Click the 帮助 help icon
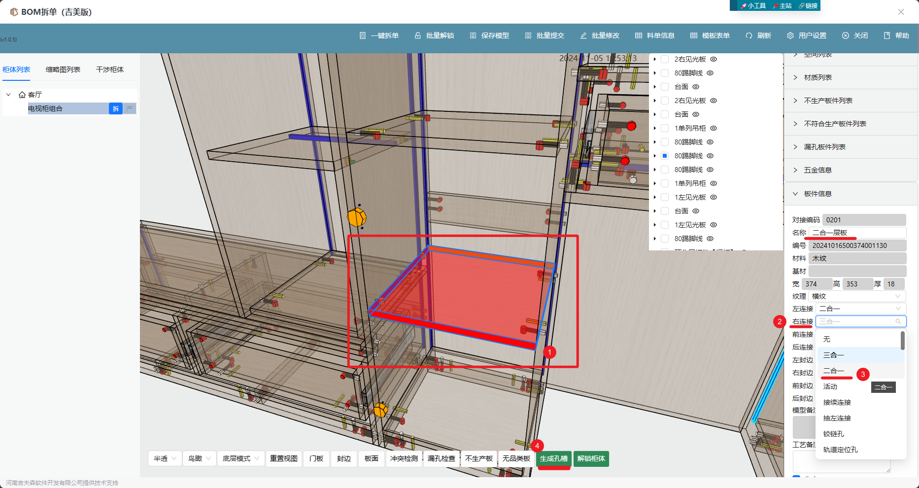 click(x=887, y=35)
